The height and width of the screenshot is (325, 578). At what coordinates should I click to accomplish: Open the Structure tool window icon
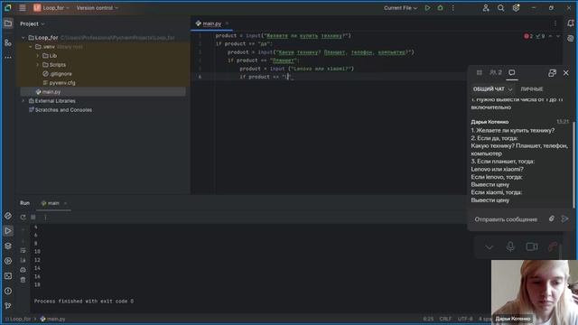[8, 42]
